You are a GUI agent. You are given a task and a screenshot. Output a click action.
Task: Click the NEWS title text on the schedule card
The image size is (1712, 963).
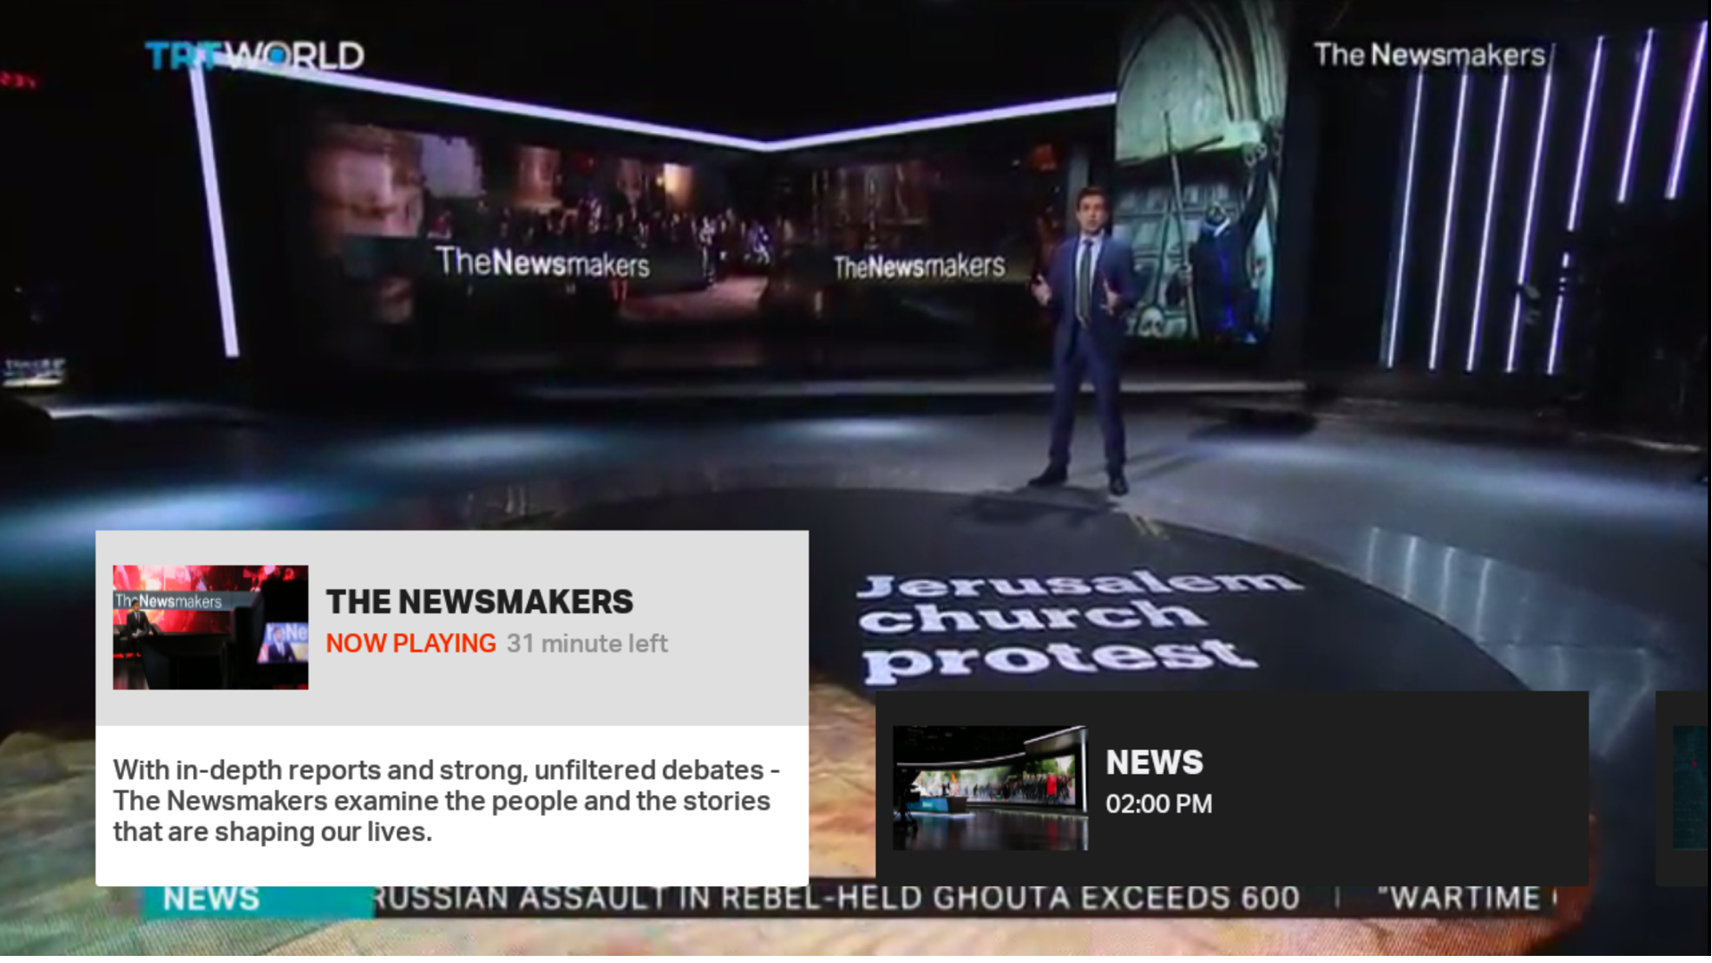[1154, 762]
